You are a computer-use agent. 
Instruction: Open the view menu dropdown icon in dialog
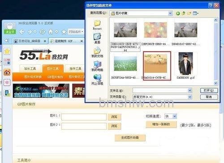point(195,13)
